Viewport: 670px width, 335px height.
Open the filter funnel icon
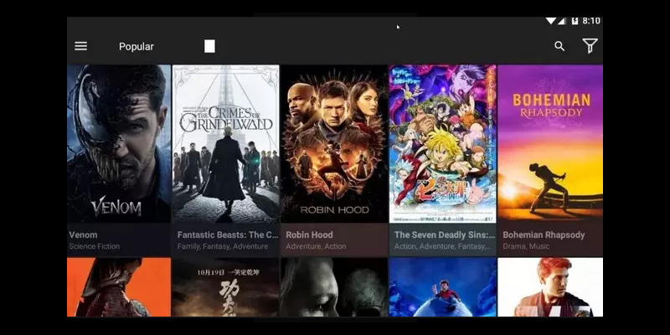590,46
